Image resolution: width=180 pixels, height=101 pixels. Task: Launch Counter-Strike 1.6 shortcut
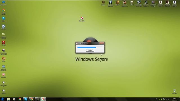point(174,4)
